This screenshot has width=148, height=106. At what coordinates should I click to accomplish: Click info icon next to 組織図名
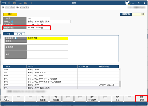16,38
